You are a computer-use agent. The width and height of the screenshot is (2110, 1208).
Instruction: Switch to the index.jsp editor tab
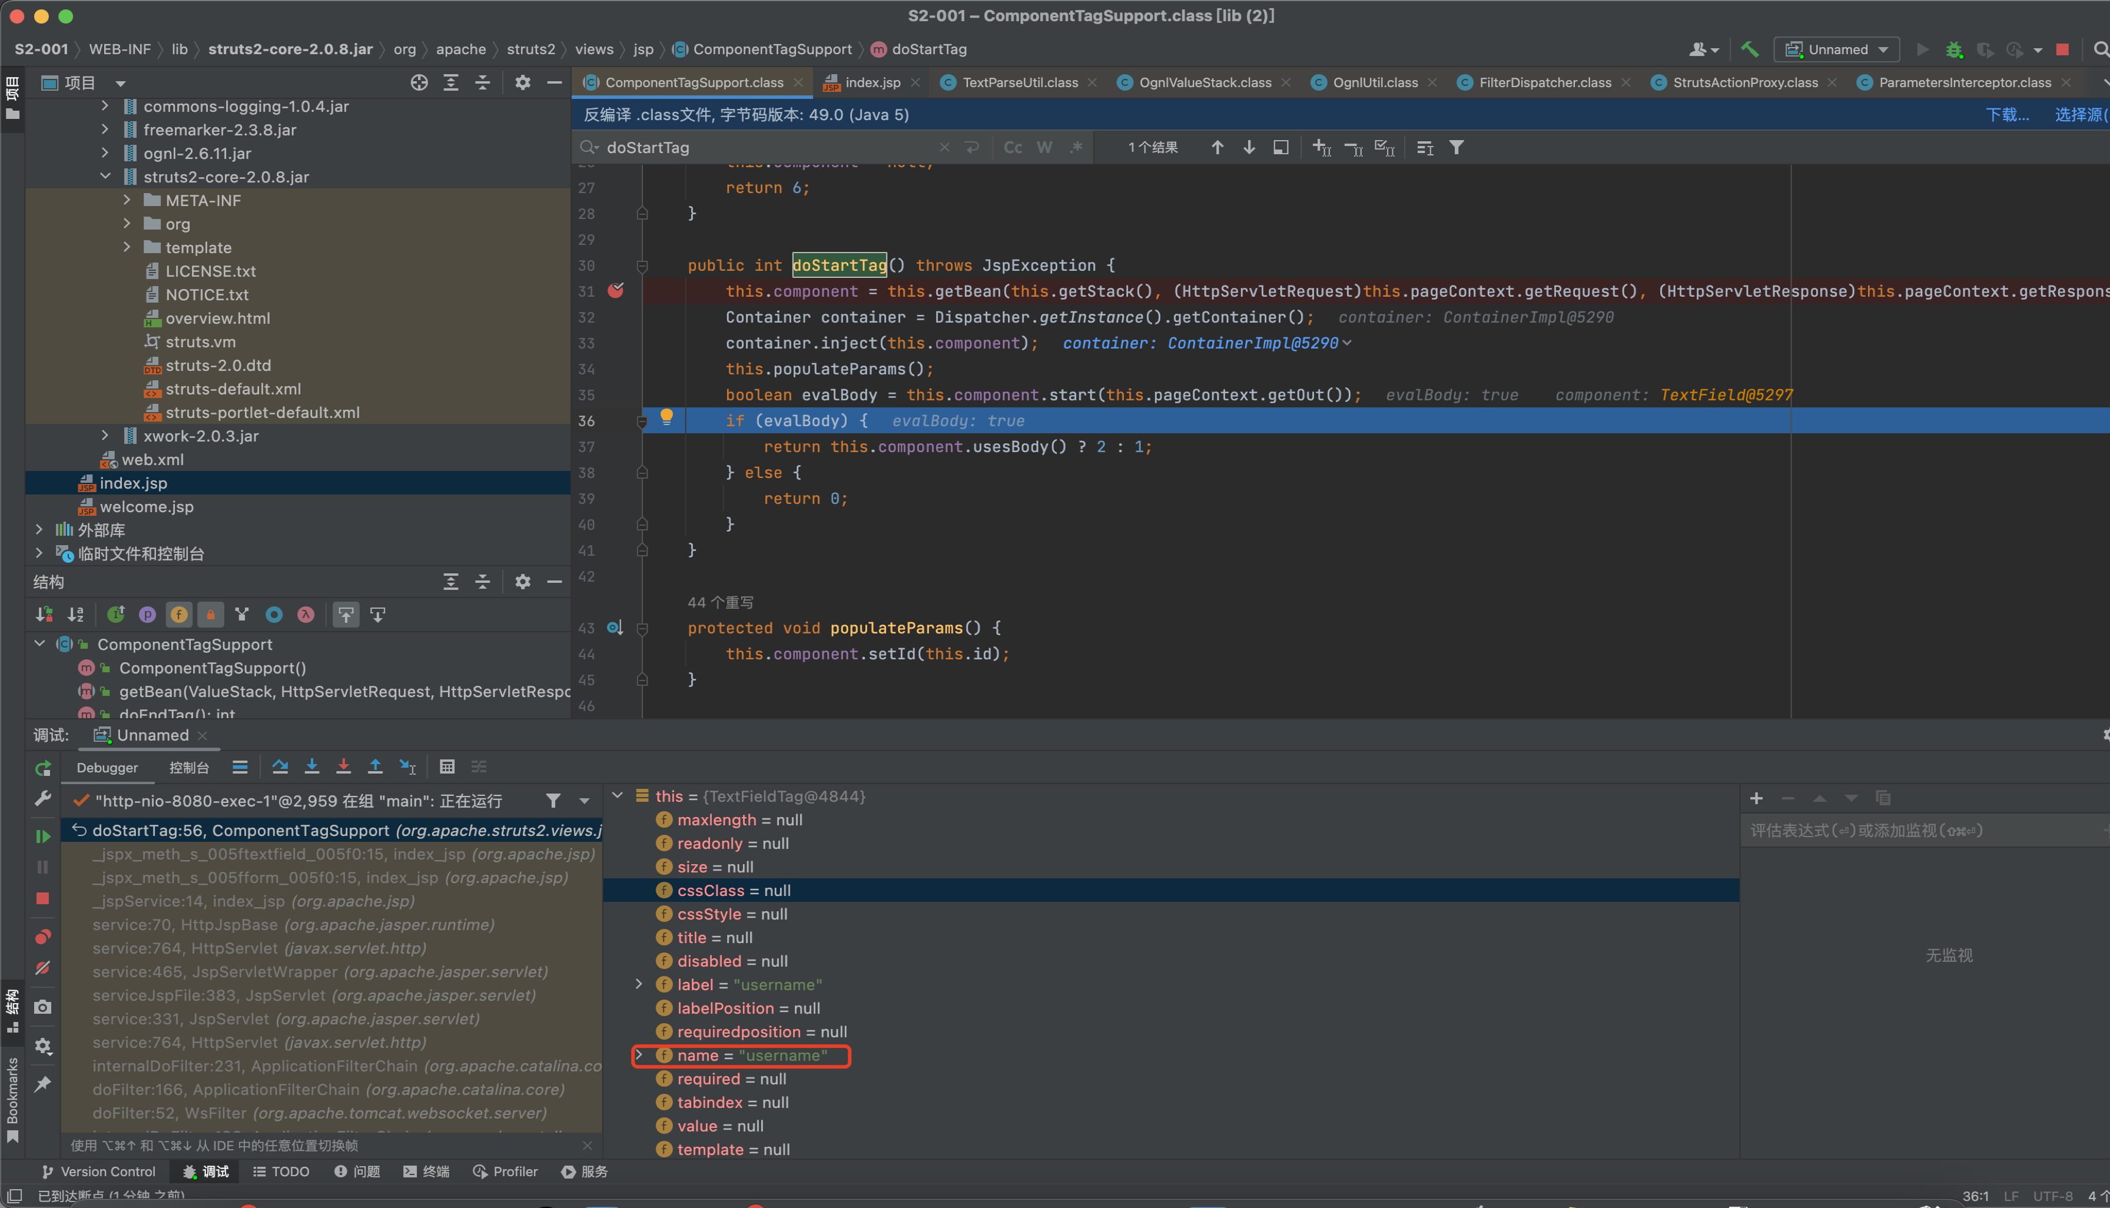click(871, 82)
